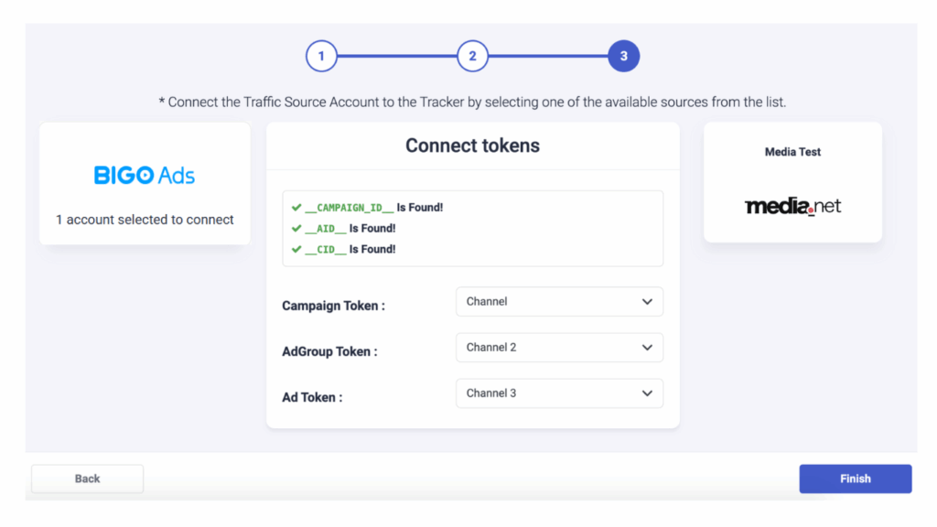This screenshot has height=527, width=937.
Task: Click the green checkmark beside __AID__
Action: 296,229
